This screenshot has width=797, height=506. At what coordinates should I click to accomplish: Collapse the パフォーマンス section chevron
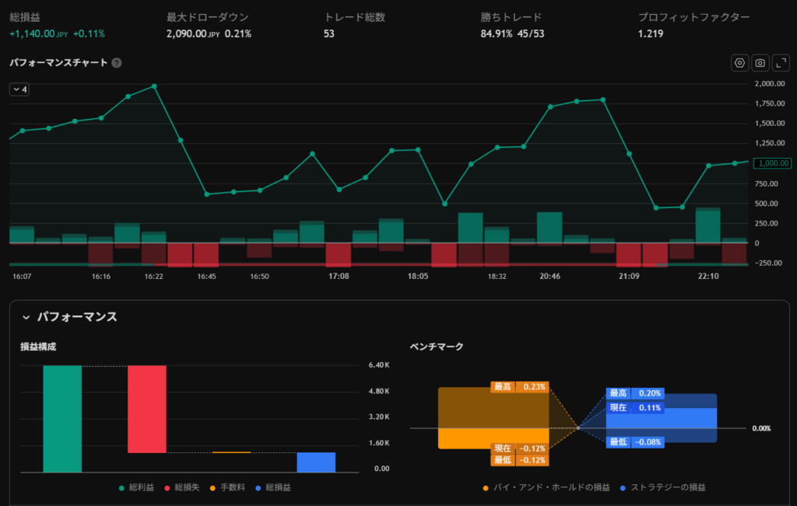(26, 317)
